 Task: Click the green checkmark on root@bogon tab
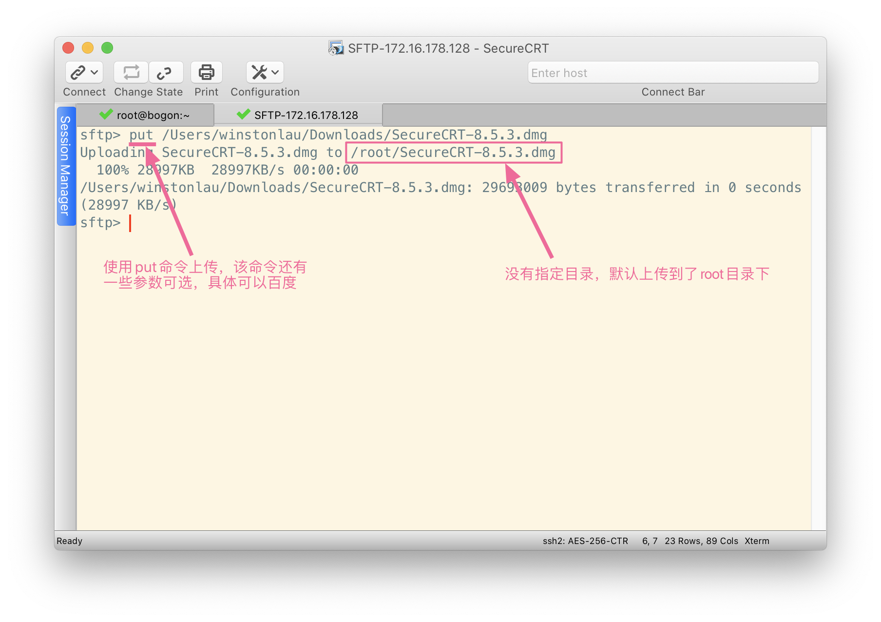click(106, 114)
